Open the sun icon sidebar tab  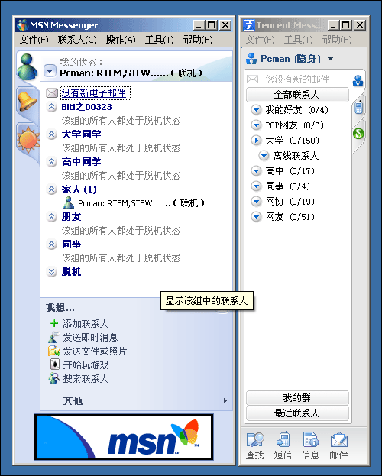(28, 140)
